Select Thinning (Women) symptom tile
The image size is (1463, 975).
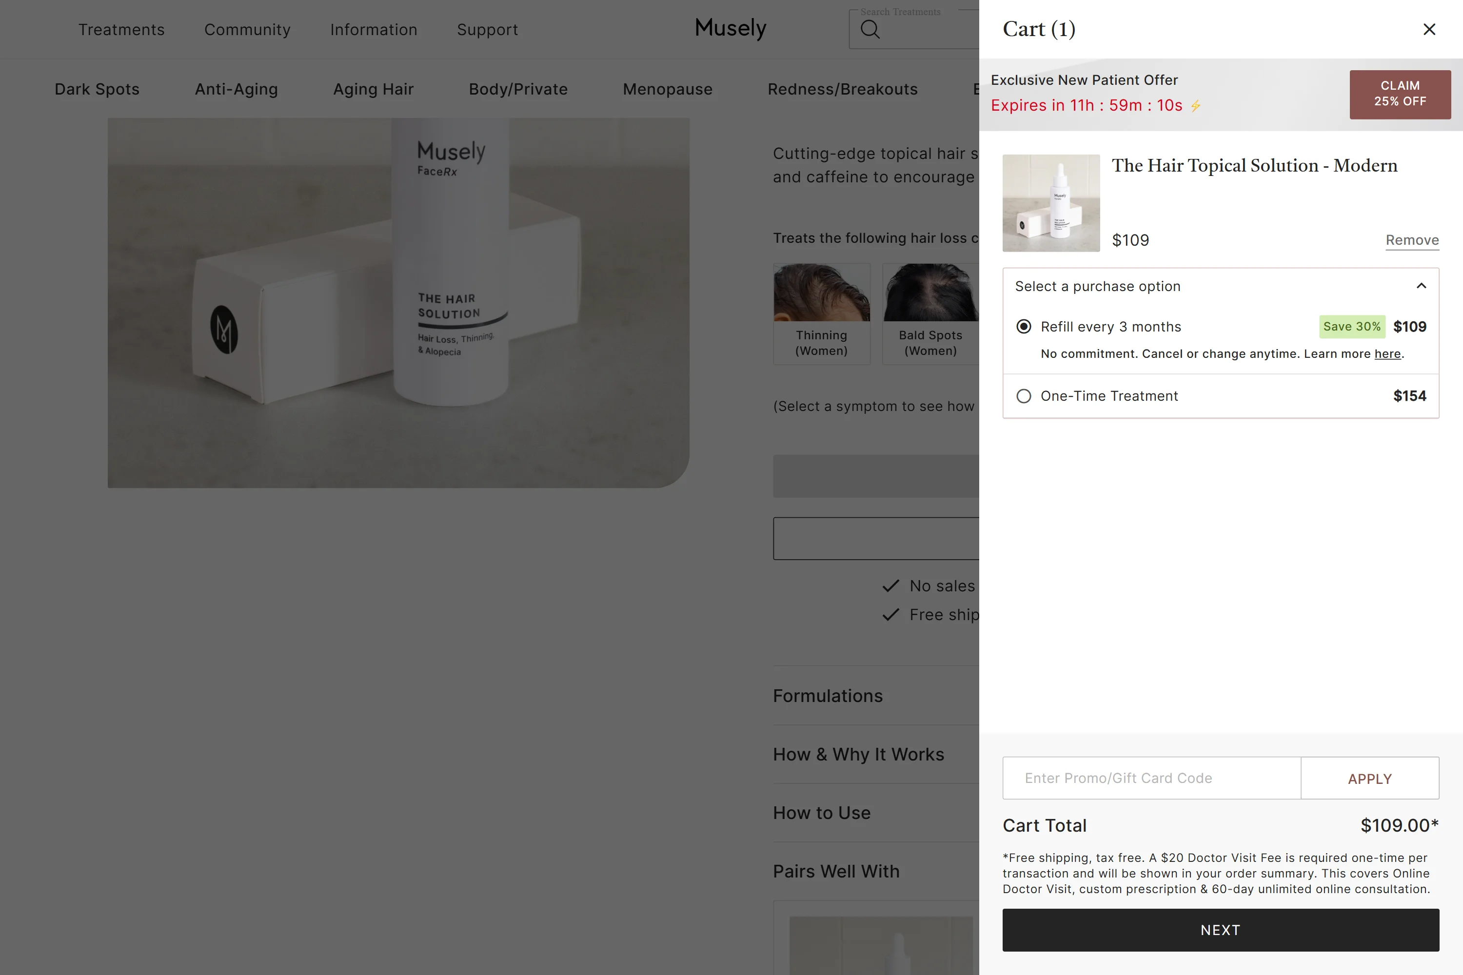(x=821, y=313)
